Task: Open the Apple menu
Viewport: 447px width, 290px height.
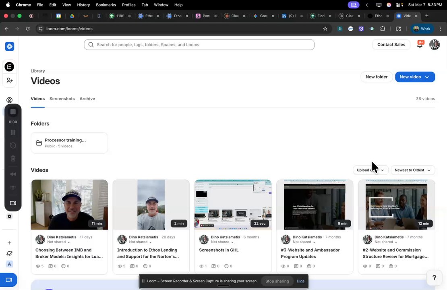Action: pos(8,5)
